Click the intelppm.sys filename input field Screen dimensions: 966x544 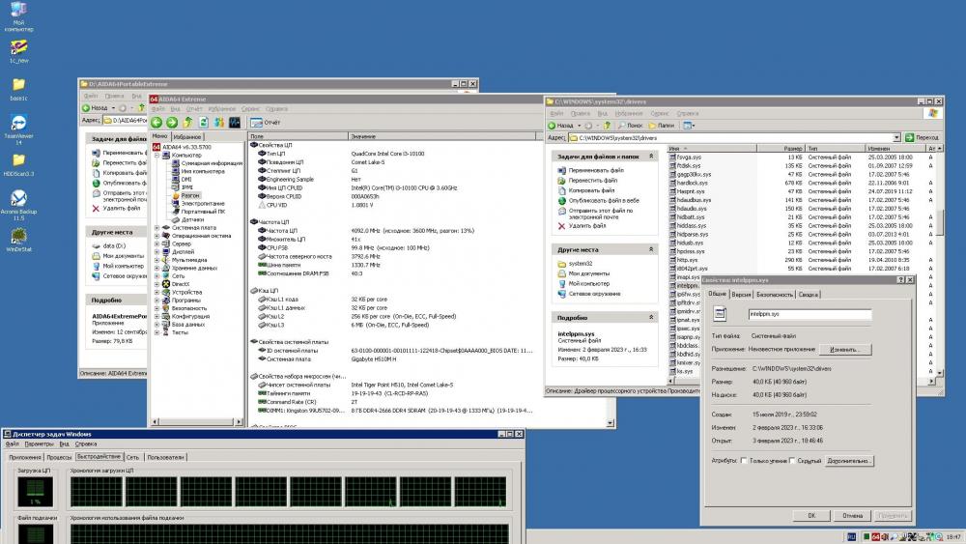point(810,314)
